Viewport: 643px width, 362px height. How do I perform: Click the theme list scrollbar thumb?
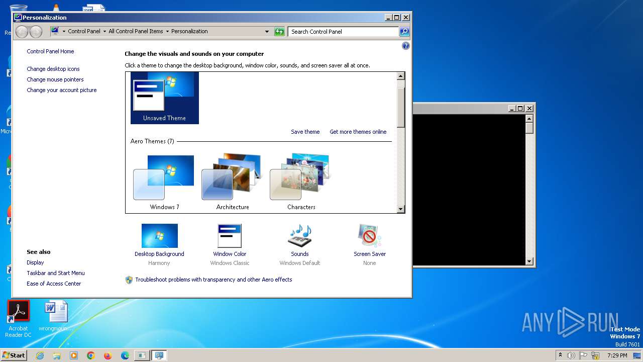pyautogui.click(x=400, y=108)
